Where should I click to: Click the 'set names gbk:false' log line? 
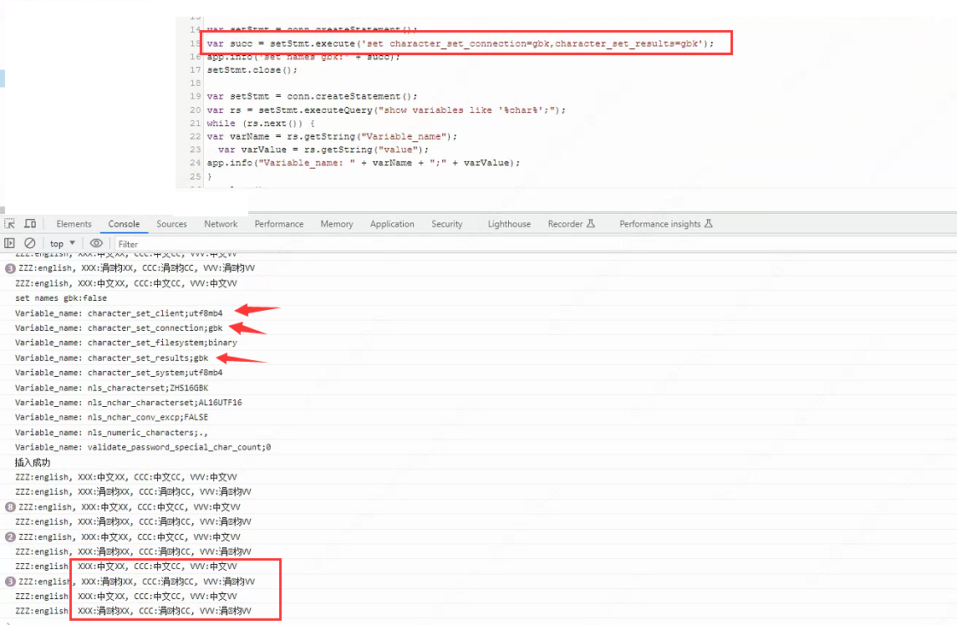(x=61, y=298)
